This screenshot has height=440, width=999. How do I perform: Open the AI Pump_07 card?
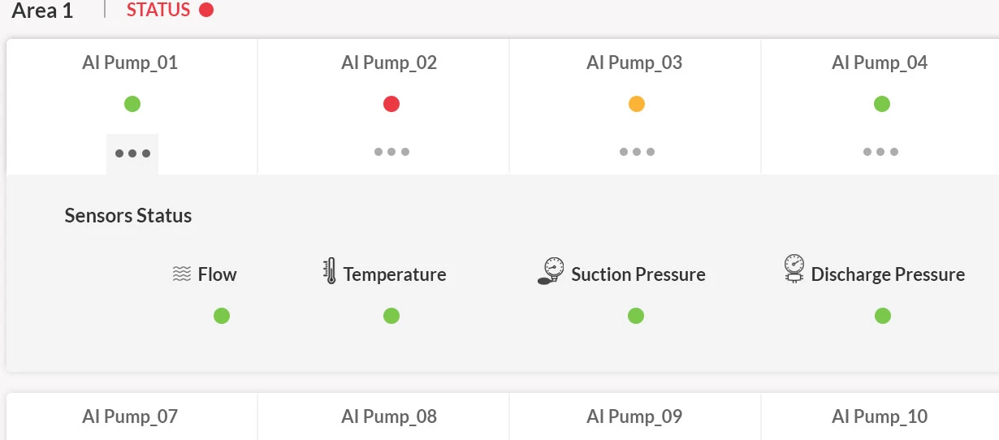click(x=132, y=417)
